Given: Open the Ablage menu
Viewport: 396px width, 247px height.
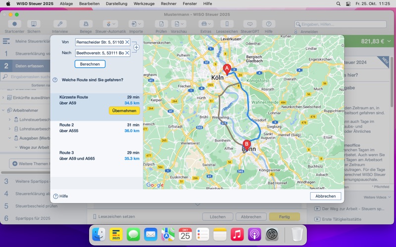Looking at the screenshot, I should coord(66,3).
